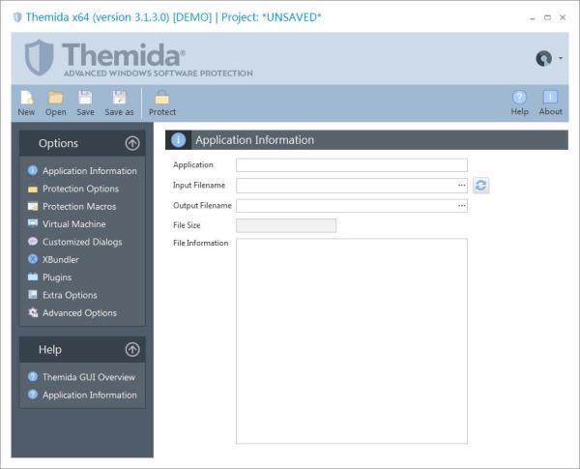The image size is (580, 469).
Task: Click the Virtual Machine monitor icon
Action: pos(33,223)
